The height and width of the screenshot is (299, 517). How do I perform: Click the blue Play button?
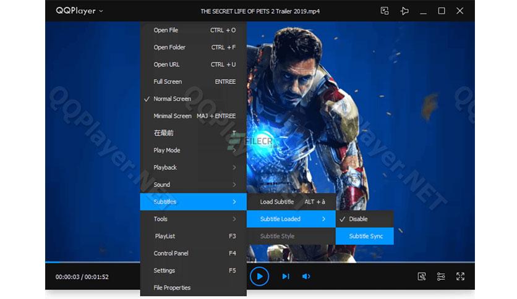pos(259,276)
